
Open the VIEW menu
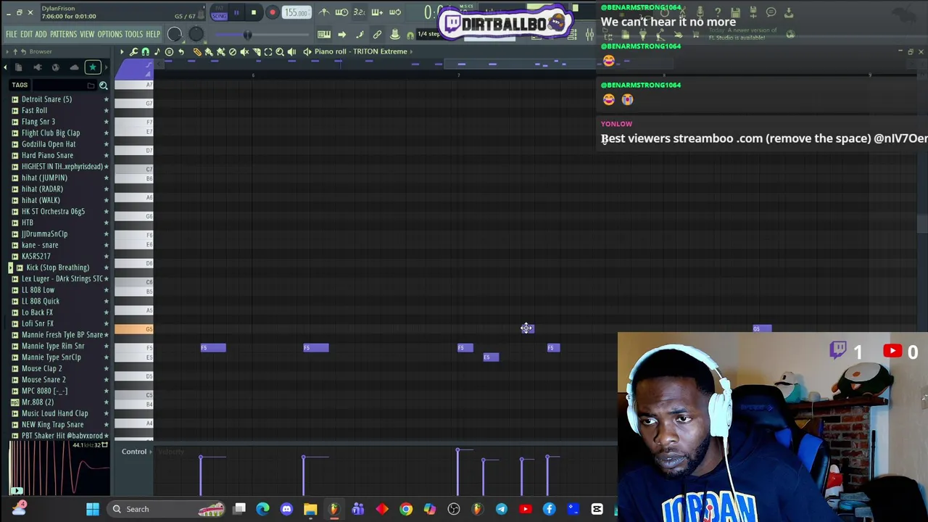click(87, 34)
